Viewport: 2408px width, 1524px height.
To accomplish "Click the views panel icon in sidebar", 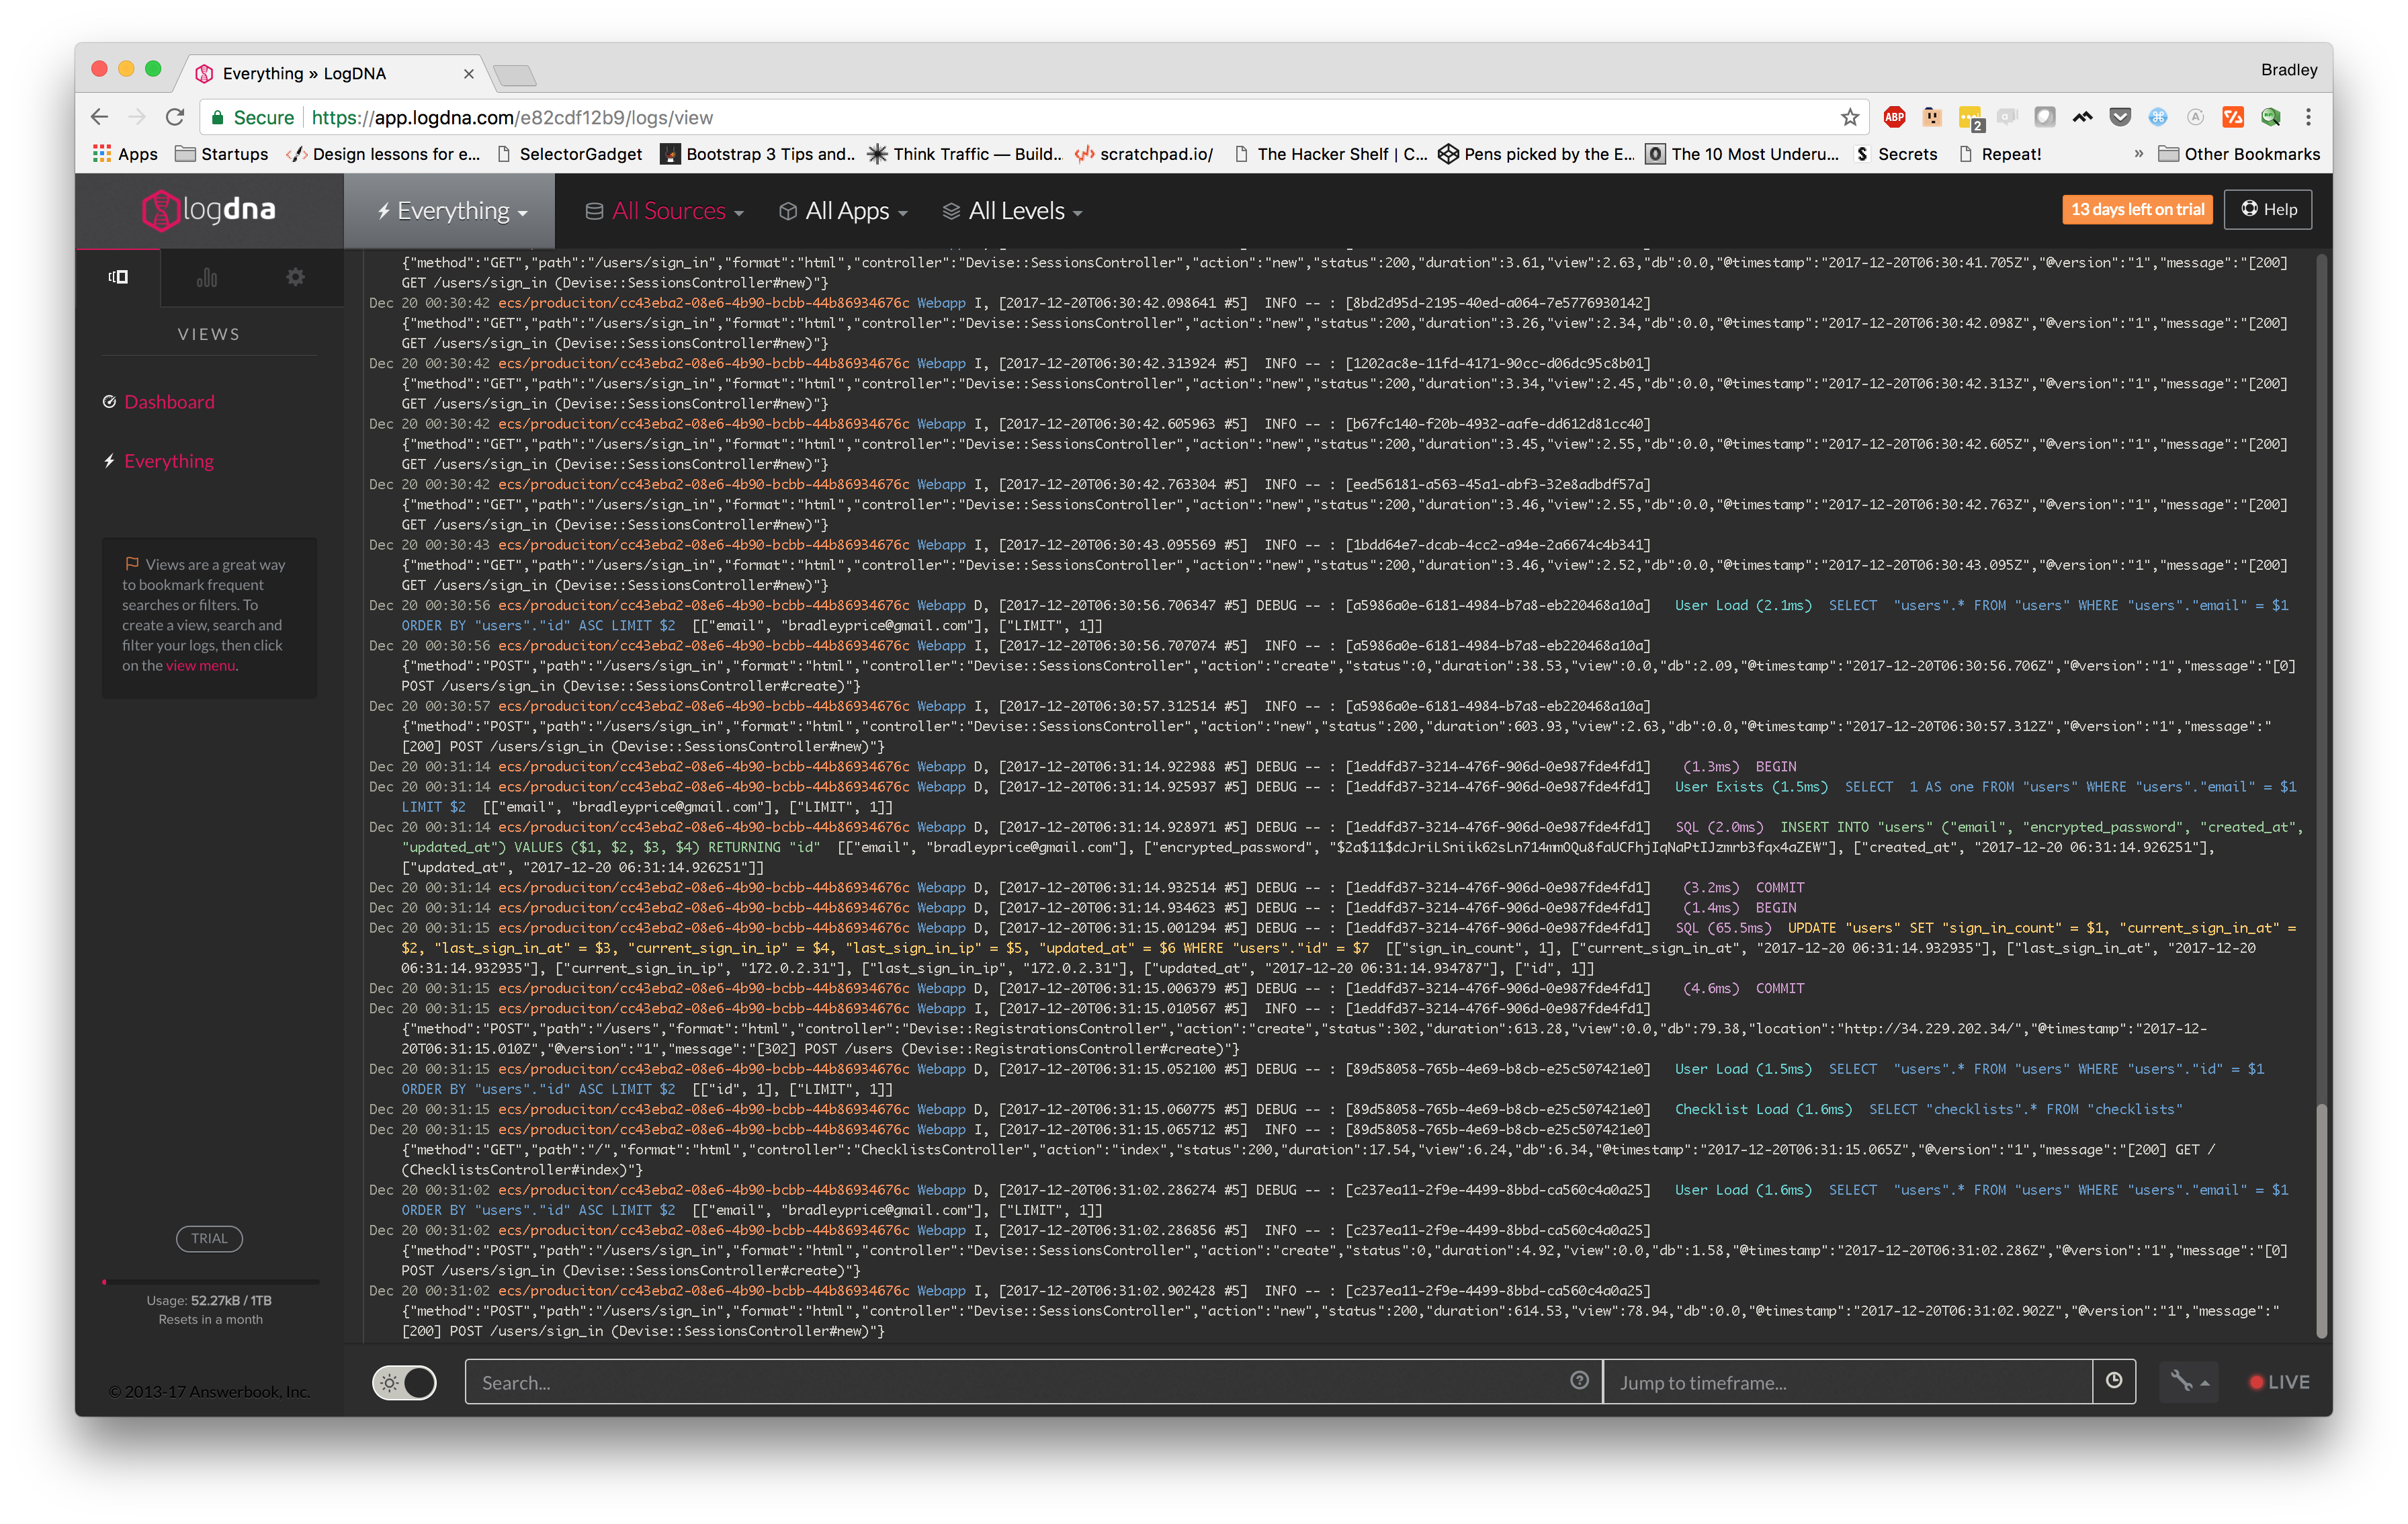I will point(118,277).
